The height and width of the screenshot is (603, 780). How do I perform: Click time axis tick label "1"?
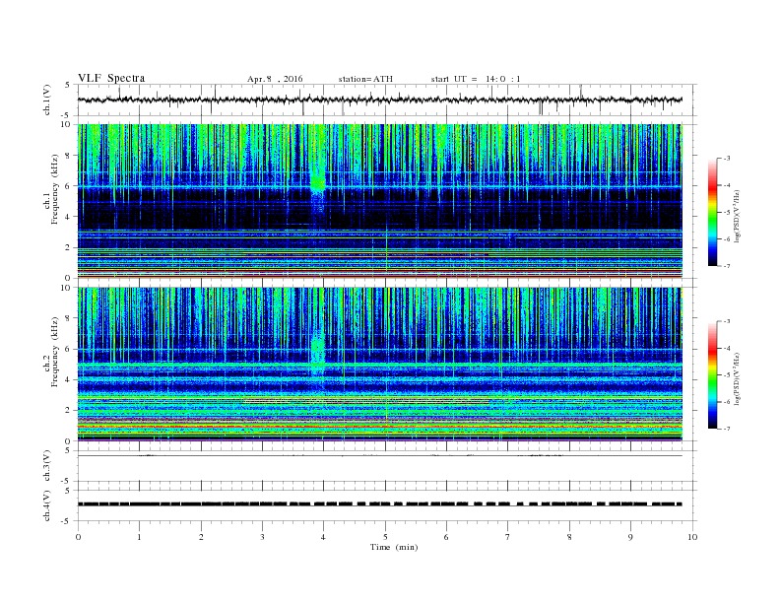[139, 537]
